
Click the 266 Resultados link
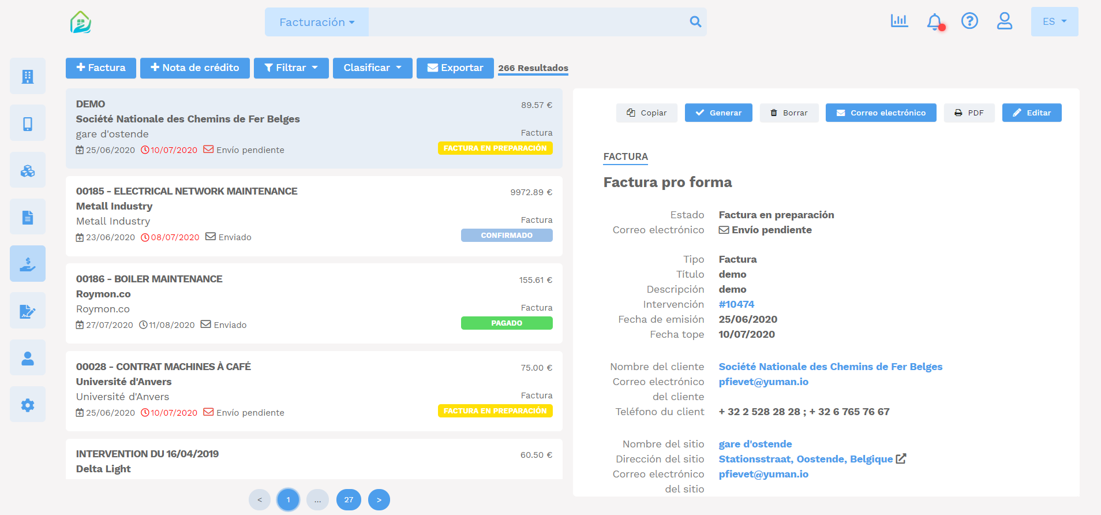pos(533,68)
